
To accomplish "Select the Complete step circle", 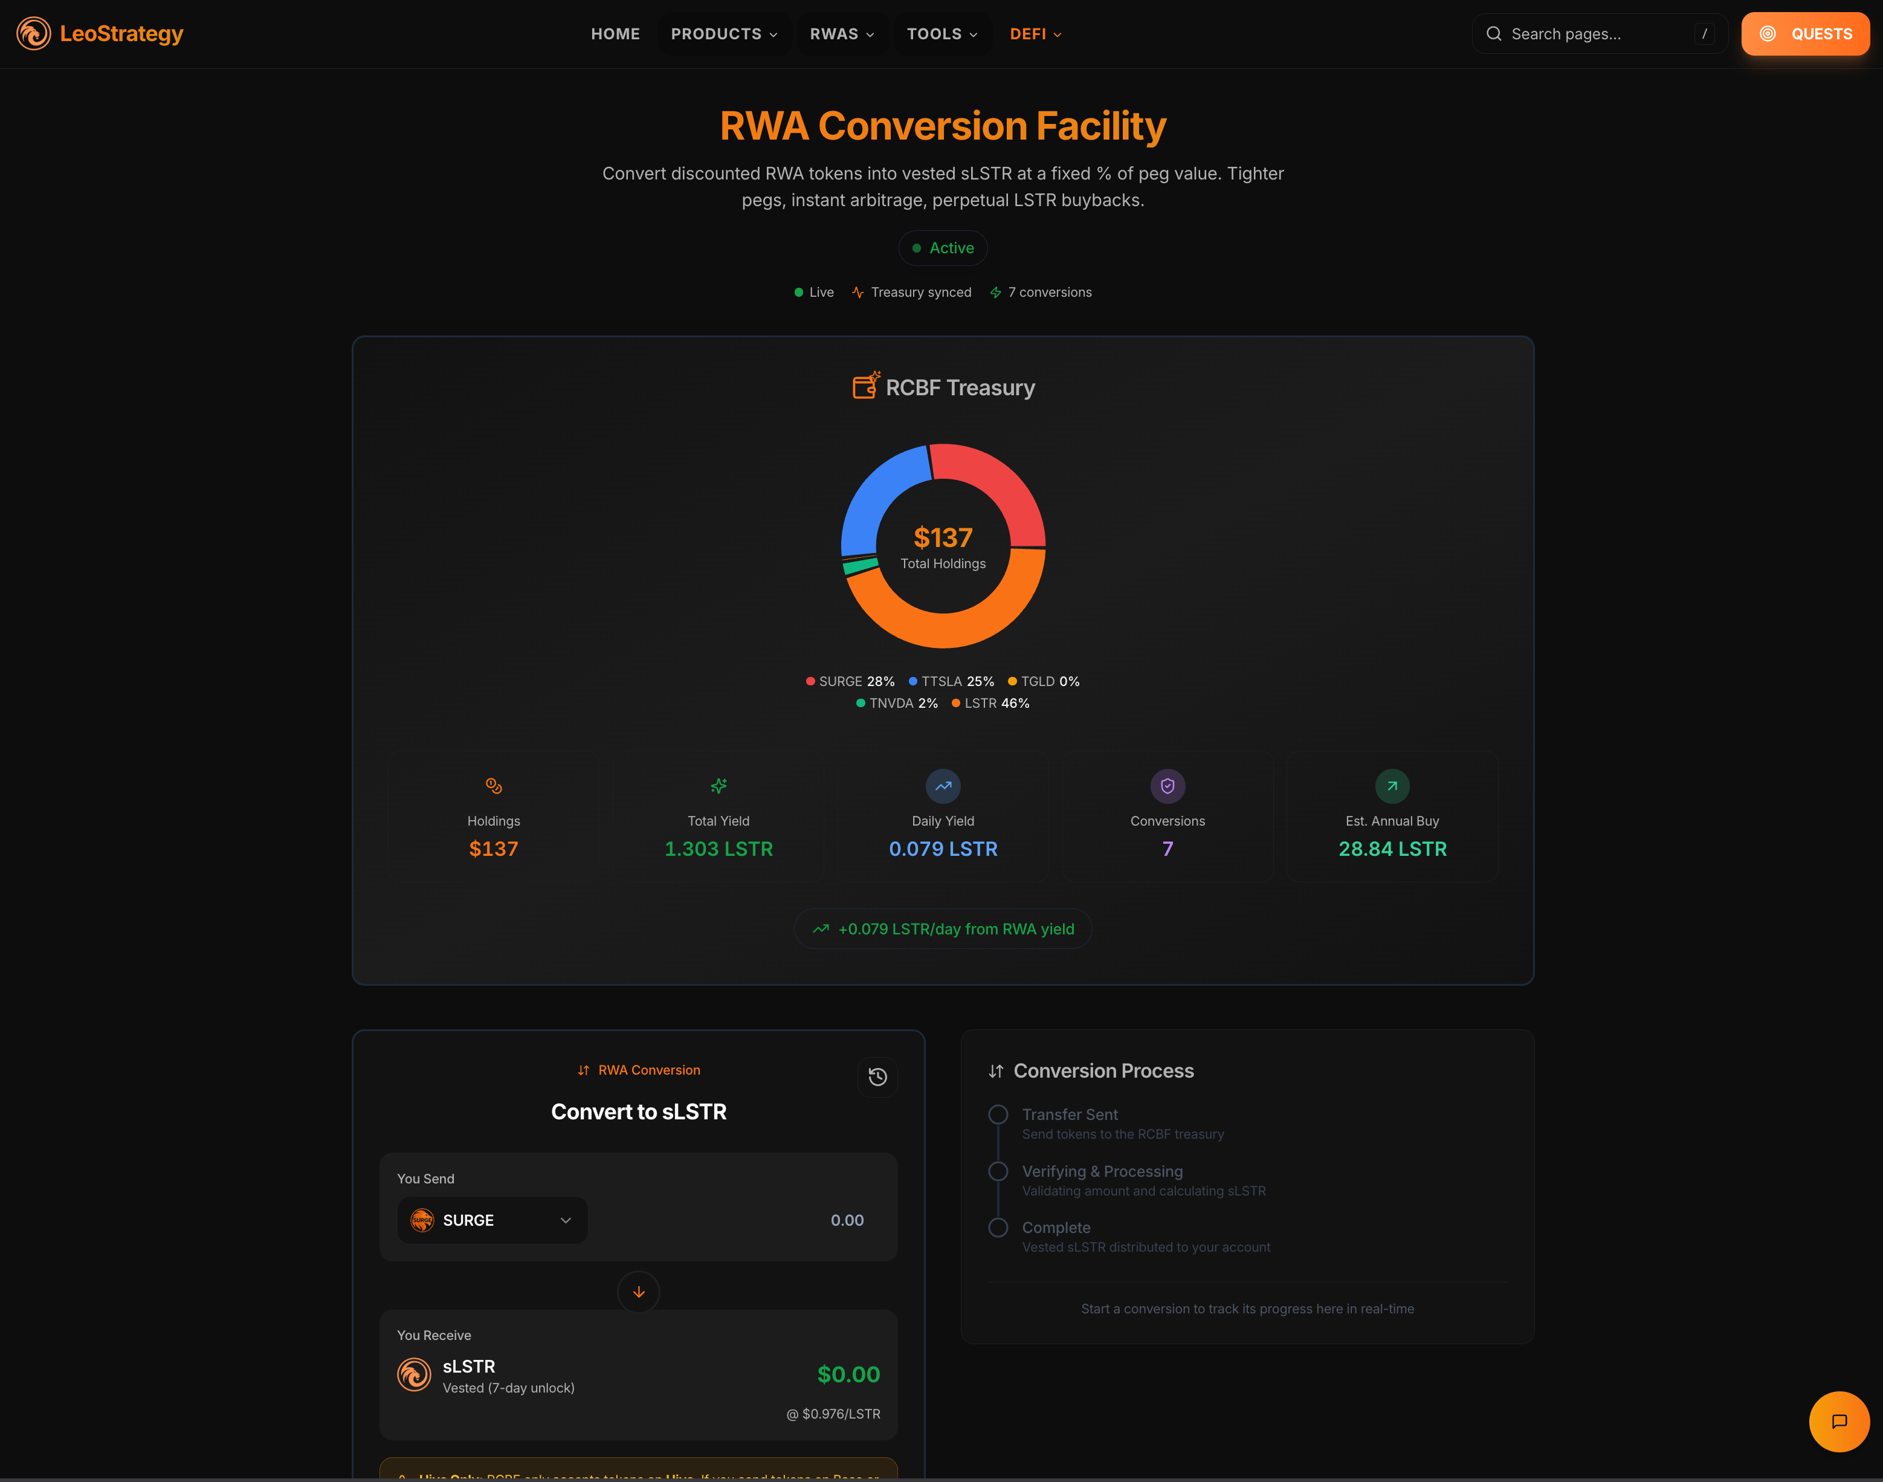I will coord(998,1228).
